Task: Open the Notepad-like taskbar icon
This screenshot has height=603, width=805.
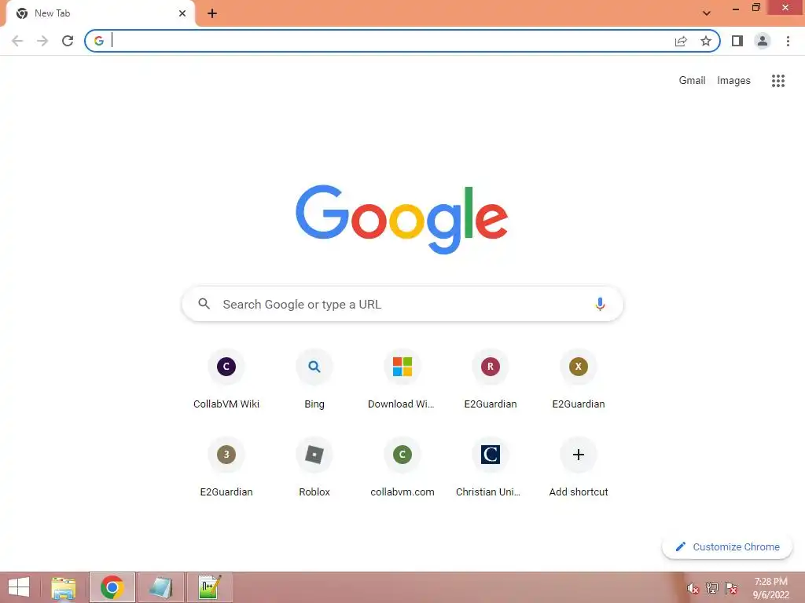Action: [x=160, y=587]
